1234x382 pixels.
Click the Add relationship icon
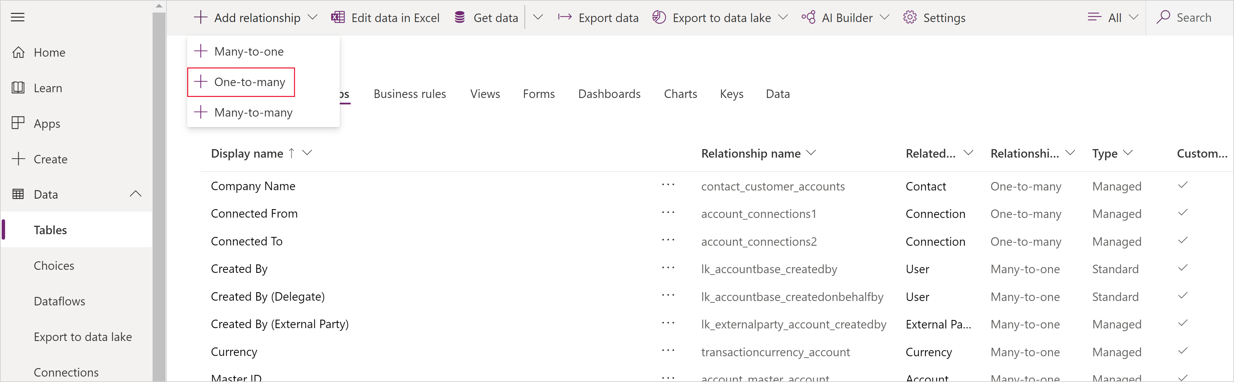(x=199, y=17)
